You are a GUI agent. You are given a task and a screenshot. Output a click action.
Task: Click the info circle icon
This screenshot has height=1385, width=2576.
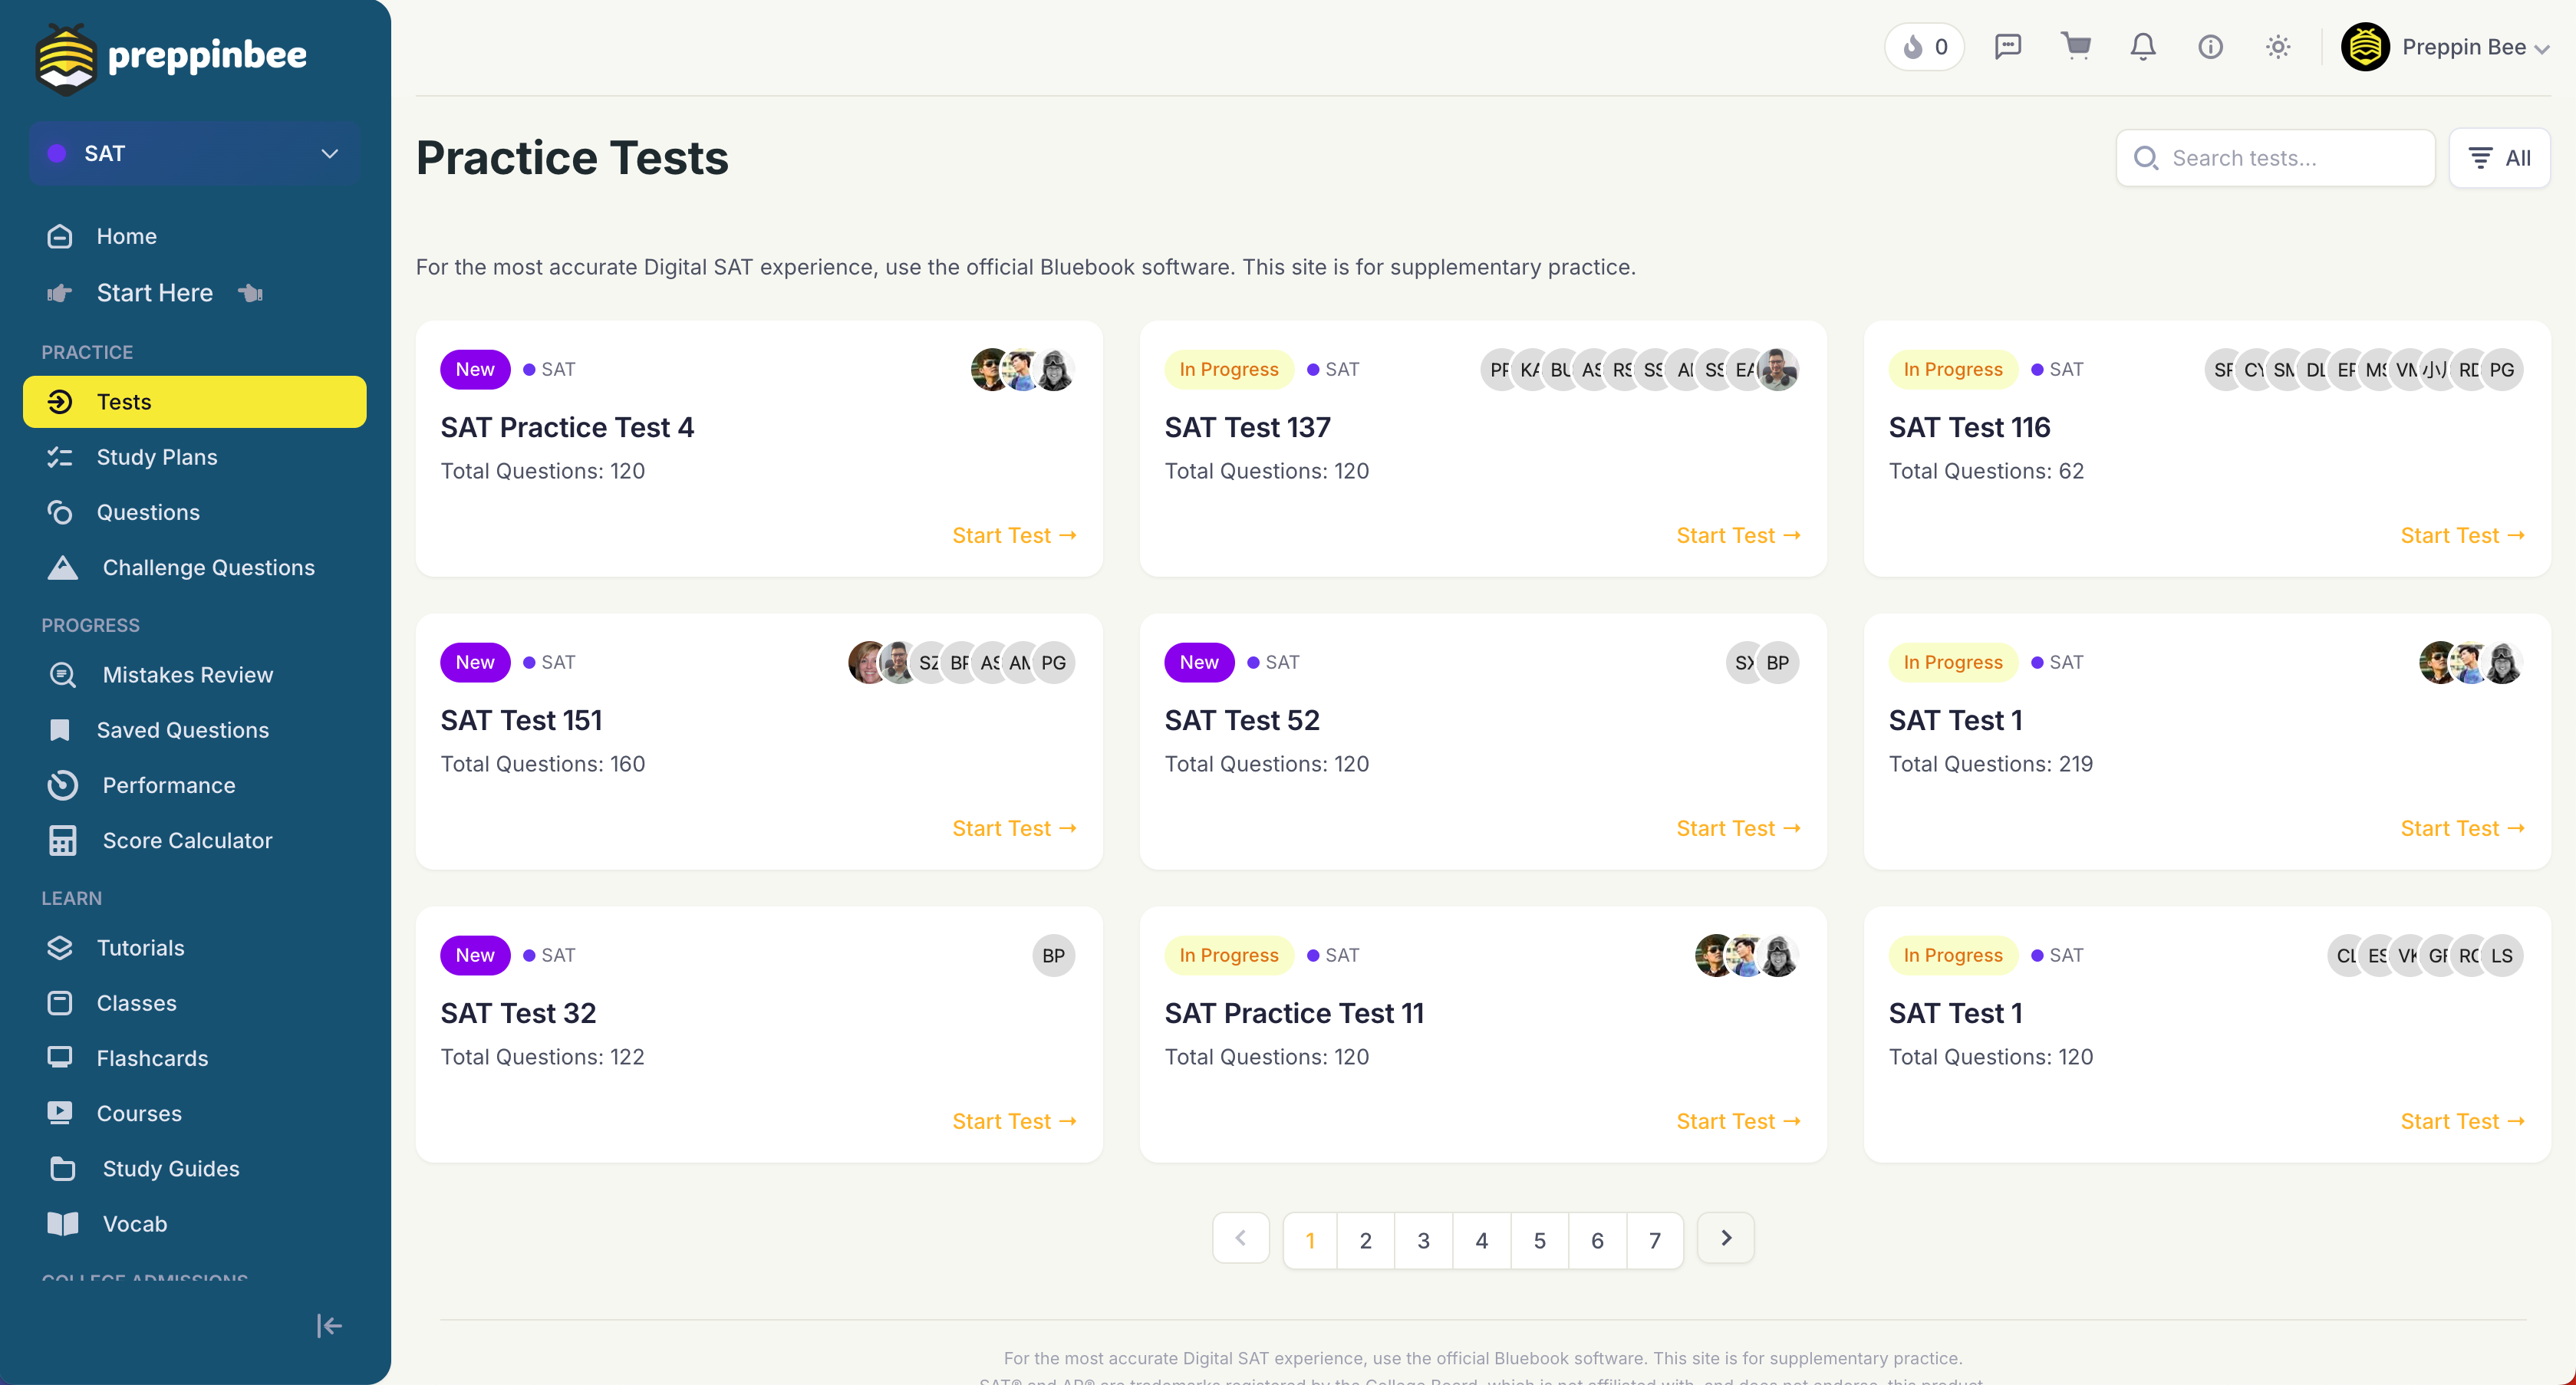pos(2210,47)
